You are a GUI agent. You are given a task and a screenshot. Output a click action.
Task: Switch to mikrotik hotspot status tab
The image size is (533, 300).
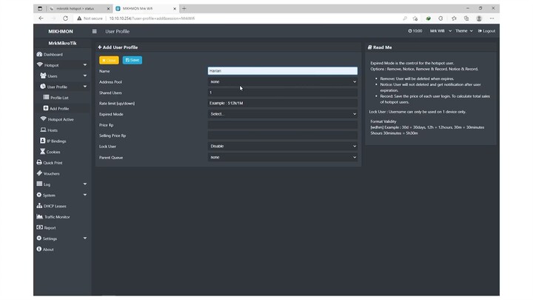(79, 8)
